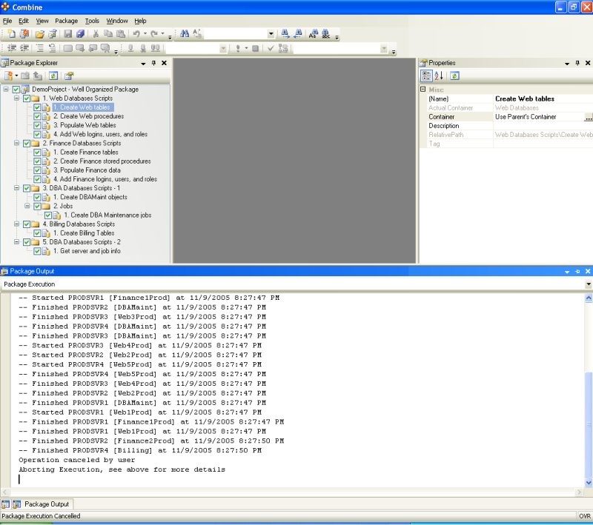Click the Undo arrow icon

[136, 34]
